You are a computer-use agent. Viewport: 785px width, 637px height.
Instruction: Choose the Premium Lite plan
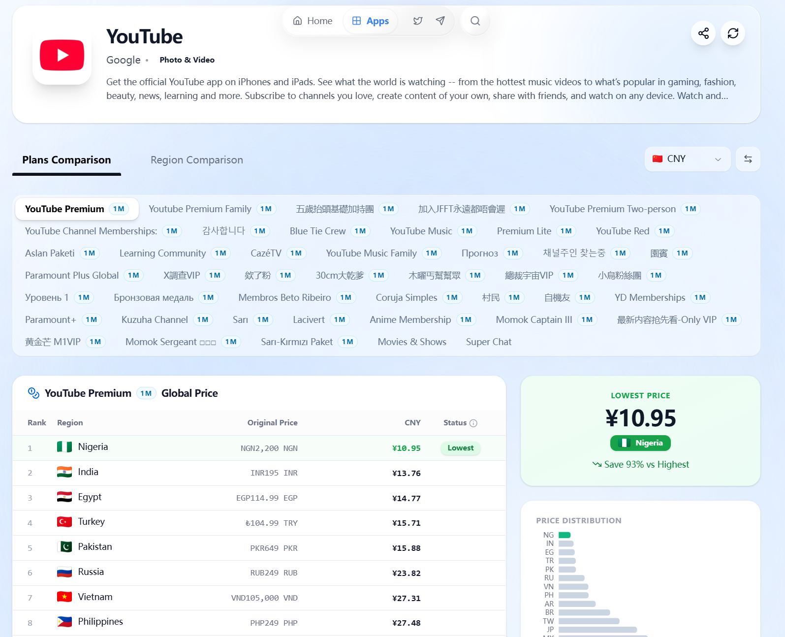pyautogui.click(x=537, y=231)
